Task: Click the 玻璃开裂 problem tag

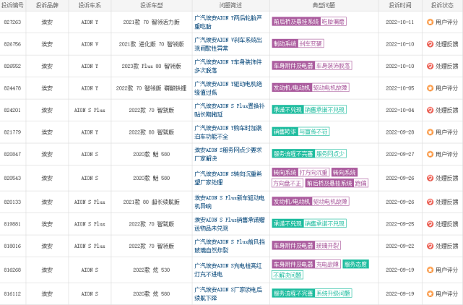Action: pyautogui.click(x=327, y=246)
